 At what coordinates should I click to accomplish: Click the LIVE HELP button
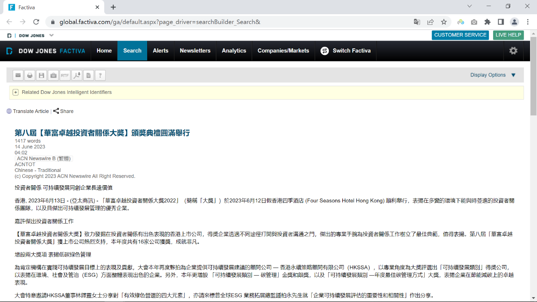point(508,35)
